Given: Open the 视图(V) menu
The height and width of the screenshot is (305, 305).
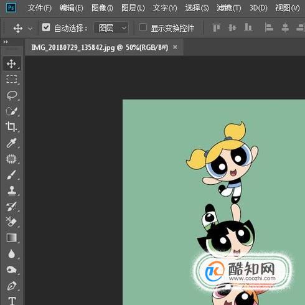Looking at the screenshot, I should [x=288, y=8].
